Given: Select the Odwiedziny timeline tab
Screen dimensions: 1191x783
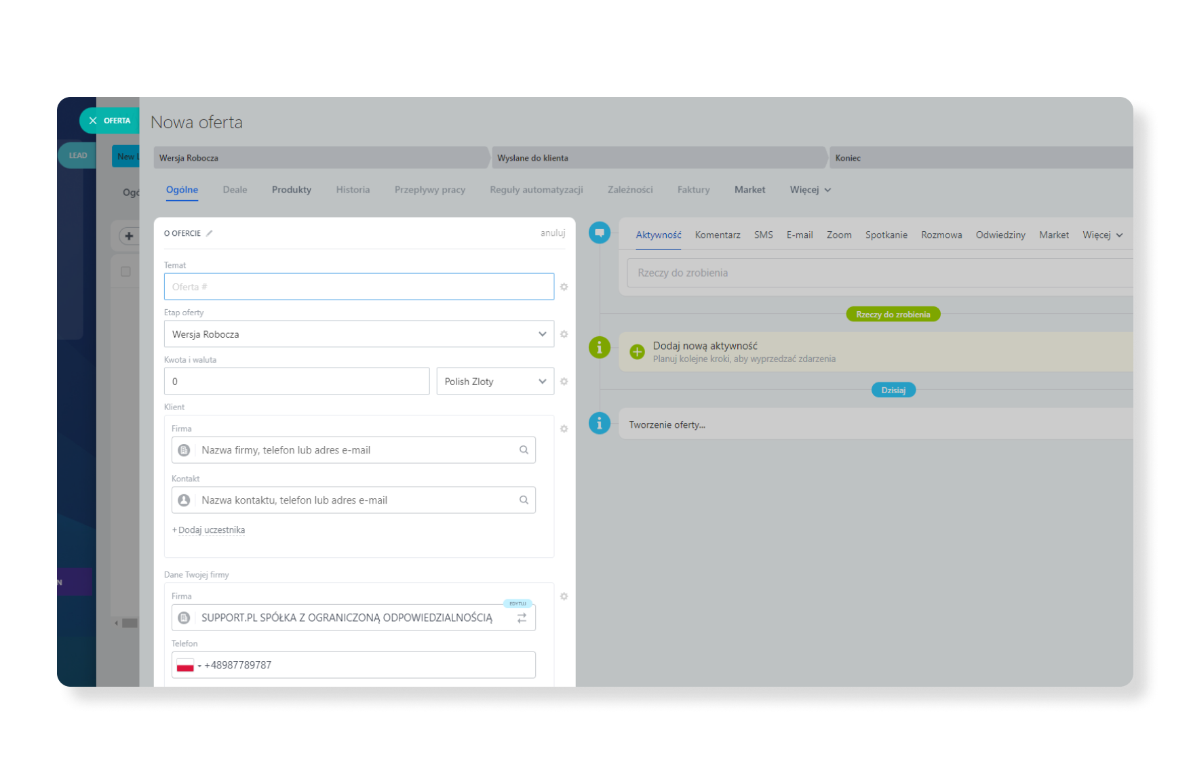Looking at the screenshot, I should (1000, 235).
